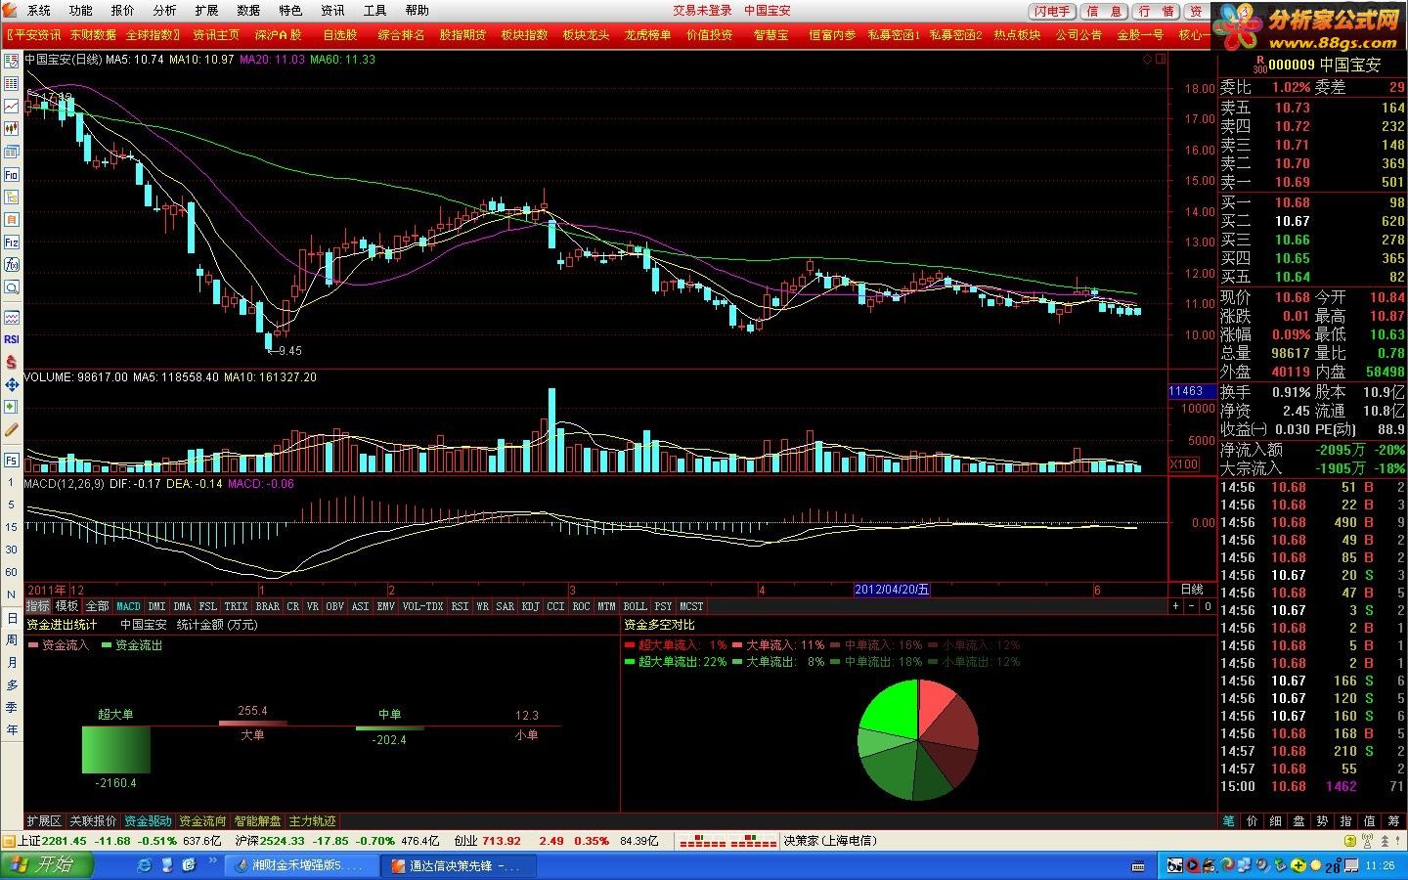Click the green arrow export icon in sidebar
The image size is (1408, 880).
coord(12,407)
